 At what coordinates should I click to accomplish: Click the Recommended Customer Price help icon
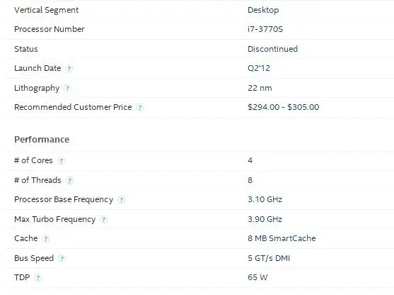pos(139,108)
